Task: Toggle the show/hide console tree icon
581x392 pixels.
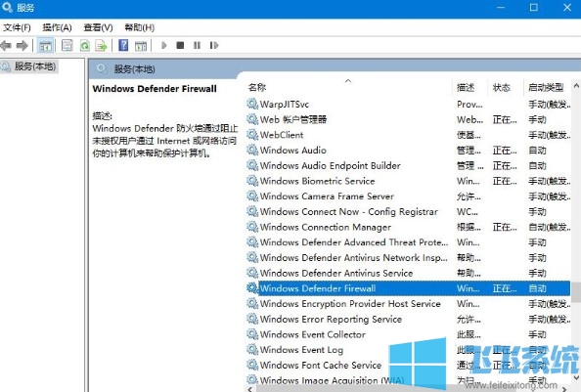Action: pos(46,46)
